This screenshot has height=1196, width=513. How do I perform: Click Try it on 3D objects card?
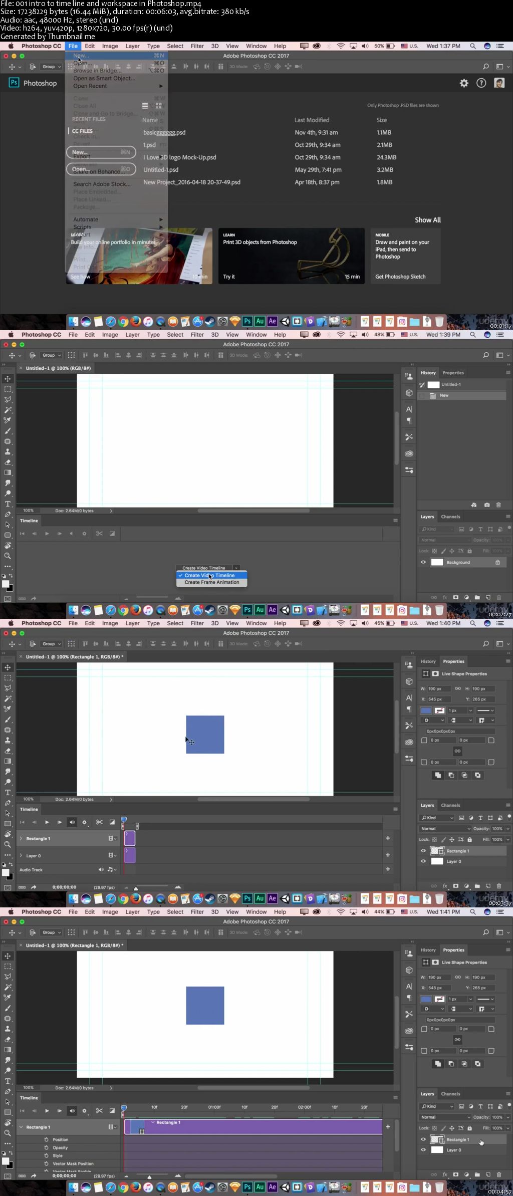229,277
